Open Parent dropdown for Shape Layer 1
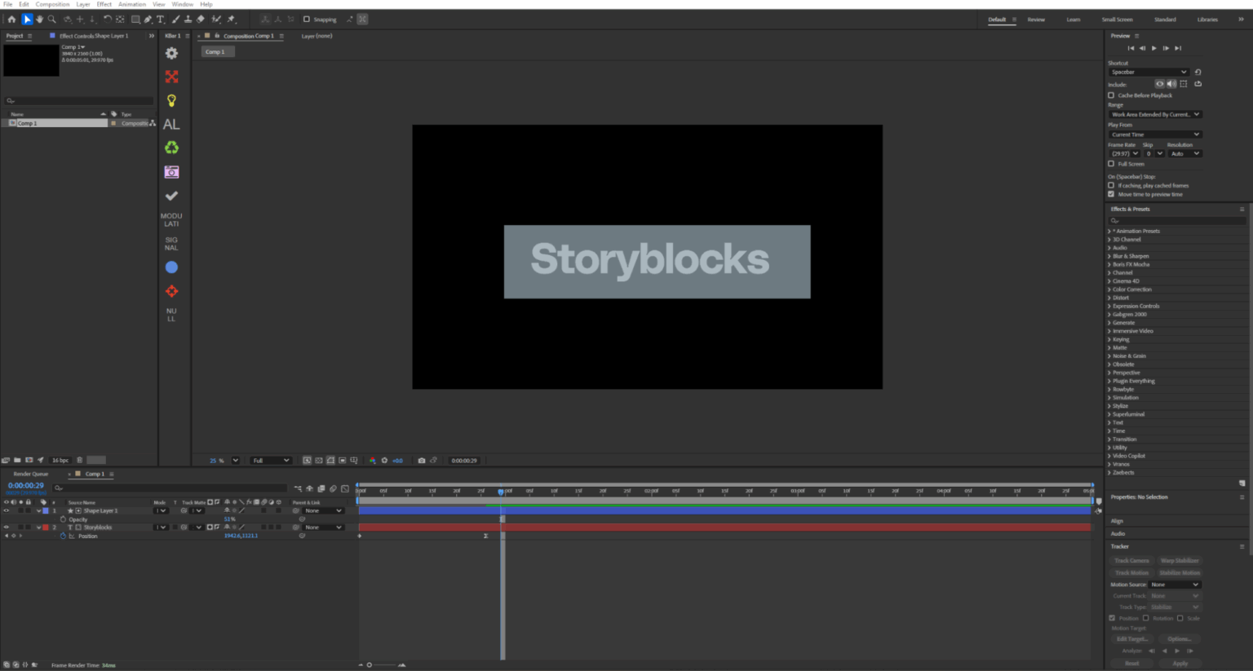This screenshot has width=1253, height=671. click(323, 510)
